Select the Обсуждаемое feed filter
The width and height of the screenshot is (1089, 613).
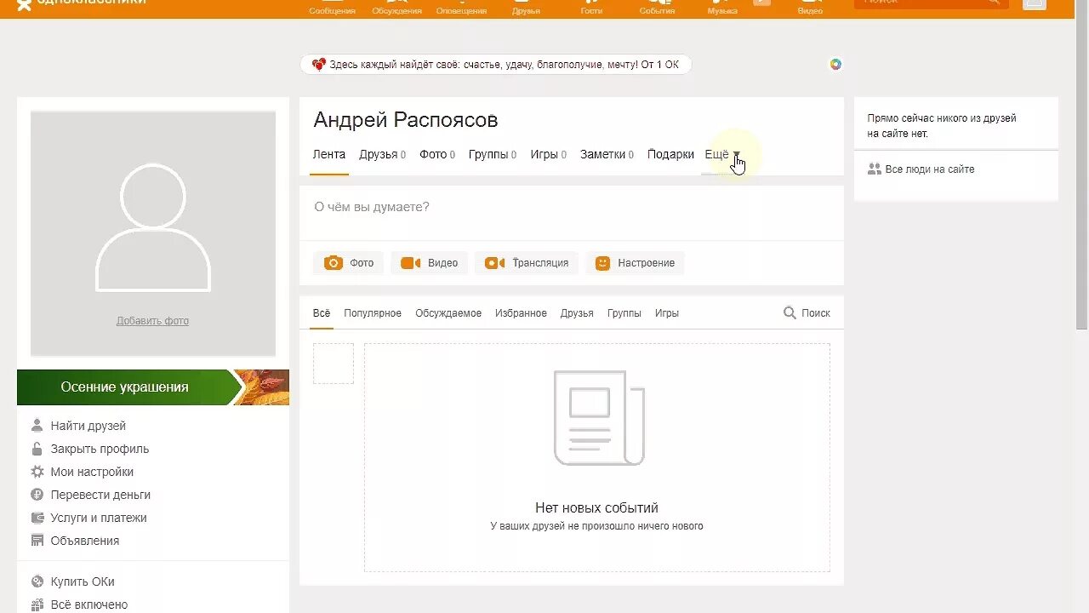(448, 313)
